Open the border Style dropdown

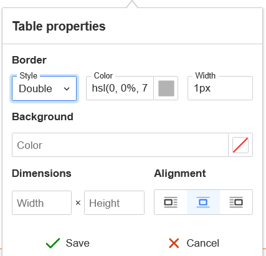(x=44, y=88)
